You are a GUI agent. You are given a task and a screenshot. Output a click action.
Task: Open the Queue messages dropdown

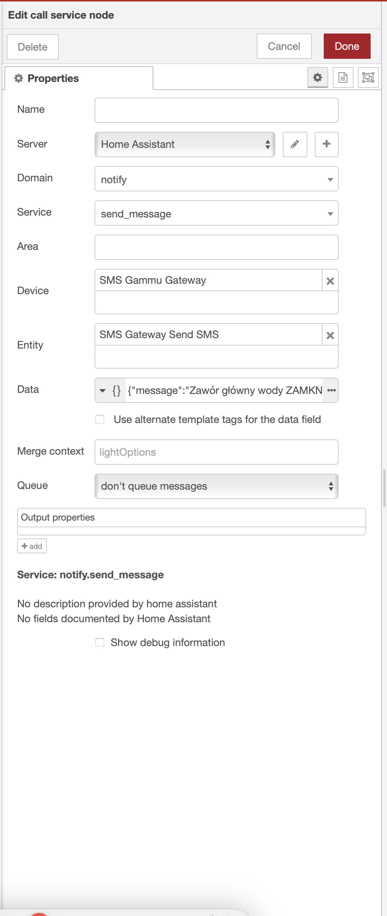coord(216,486)
